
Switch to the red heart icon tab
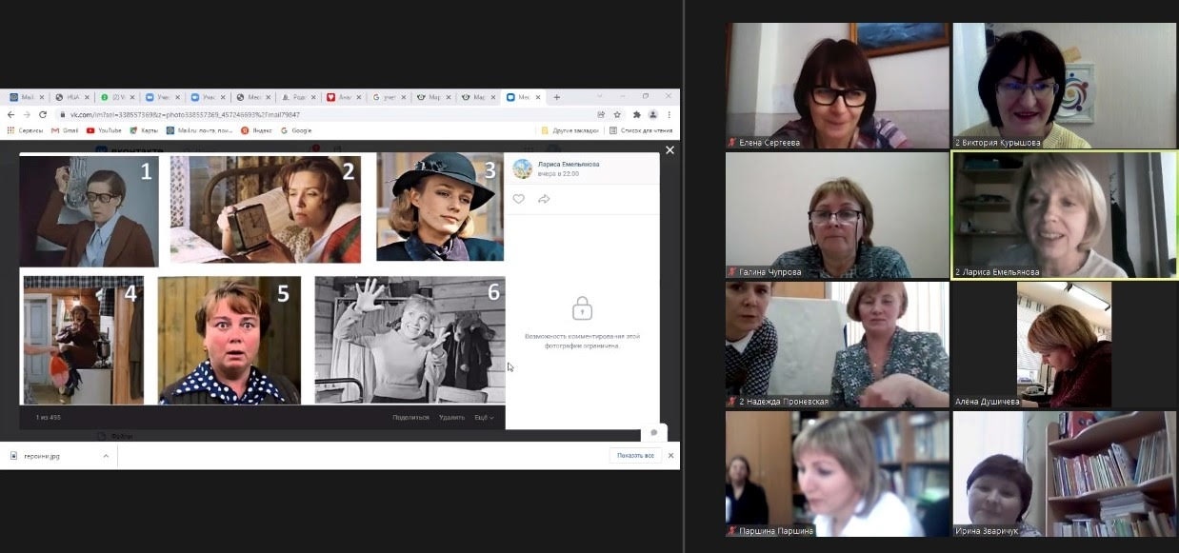(344, 97)
